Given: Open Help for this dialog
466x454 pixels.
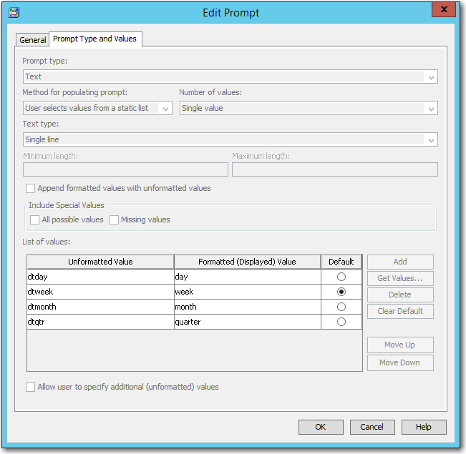Looking at the screenshot, I should [x=424, y=427].
